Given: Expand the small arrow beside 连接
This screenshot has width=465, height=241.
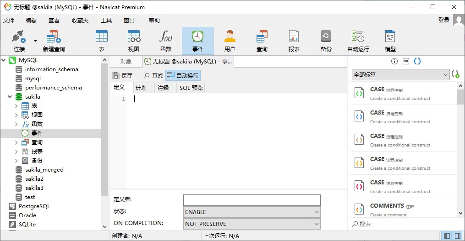Looking at the screenshot, I should [36, 41].
